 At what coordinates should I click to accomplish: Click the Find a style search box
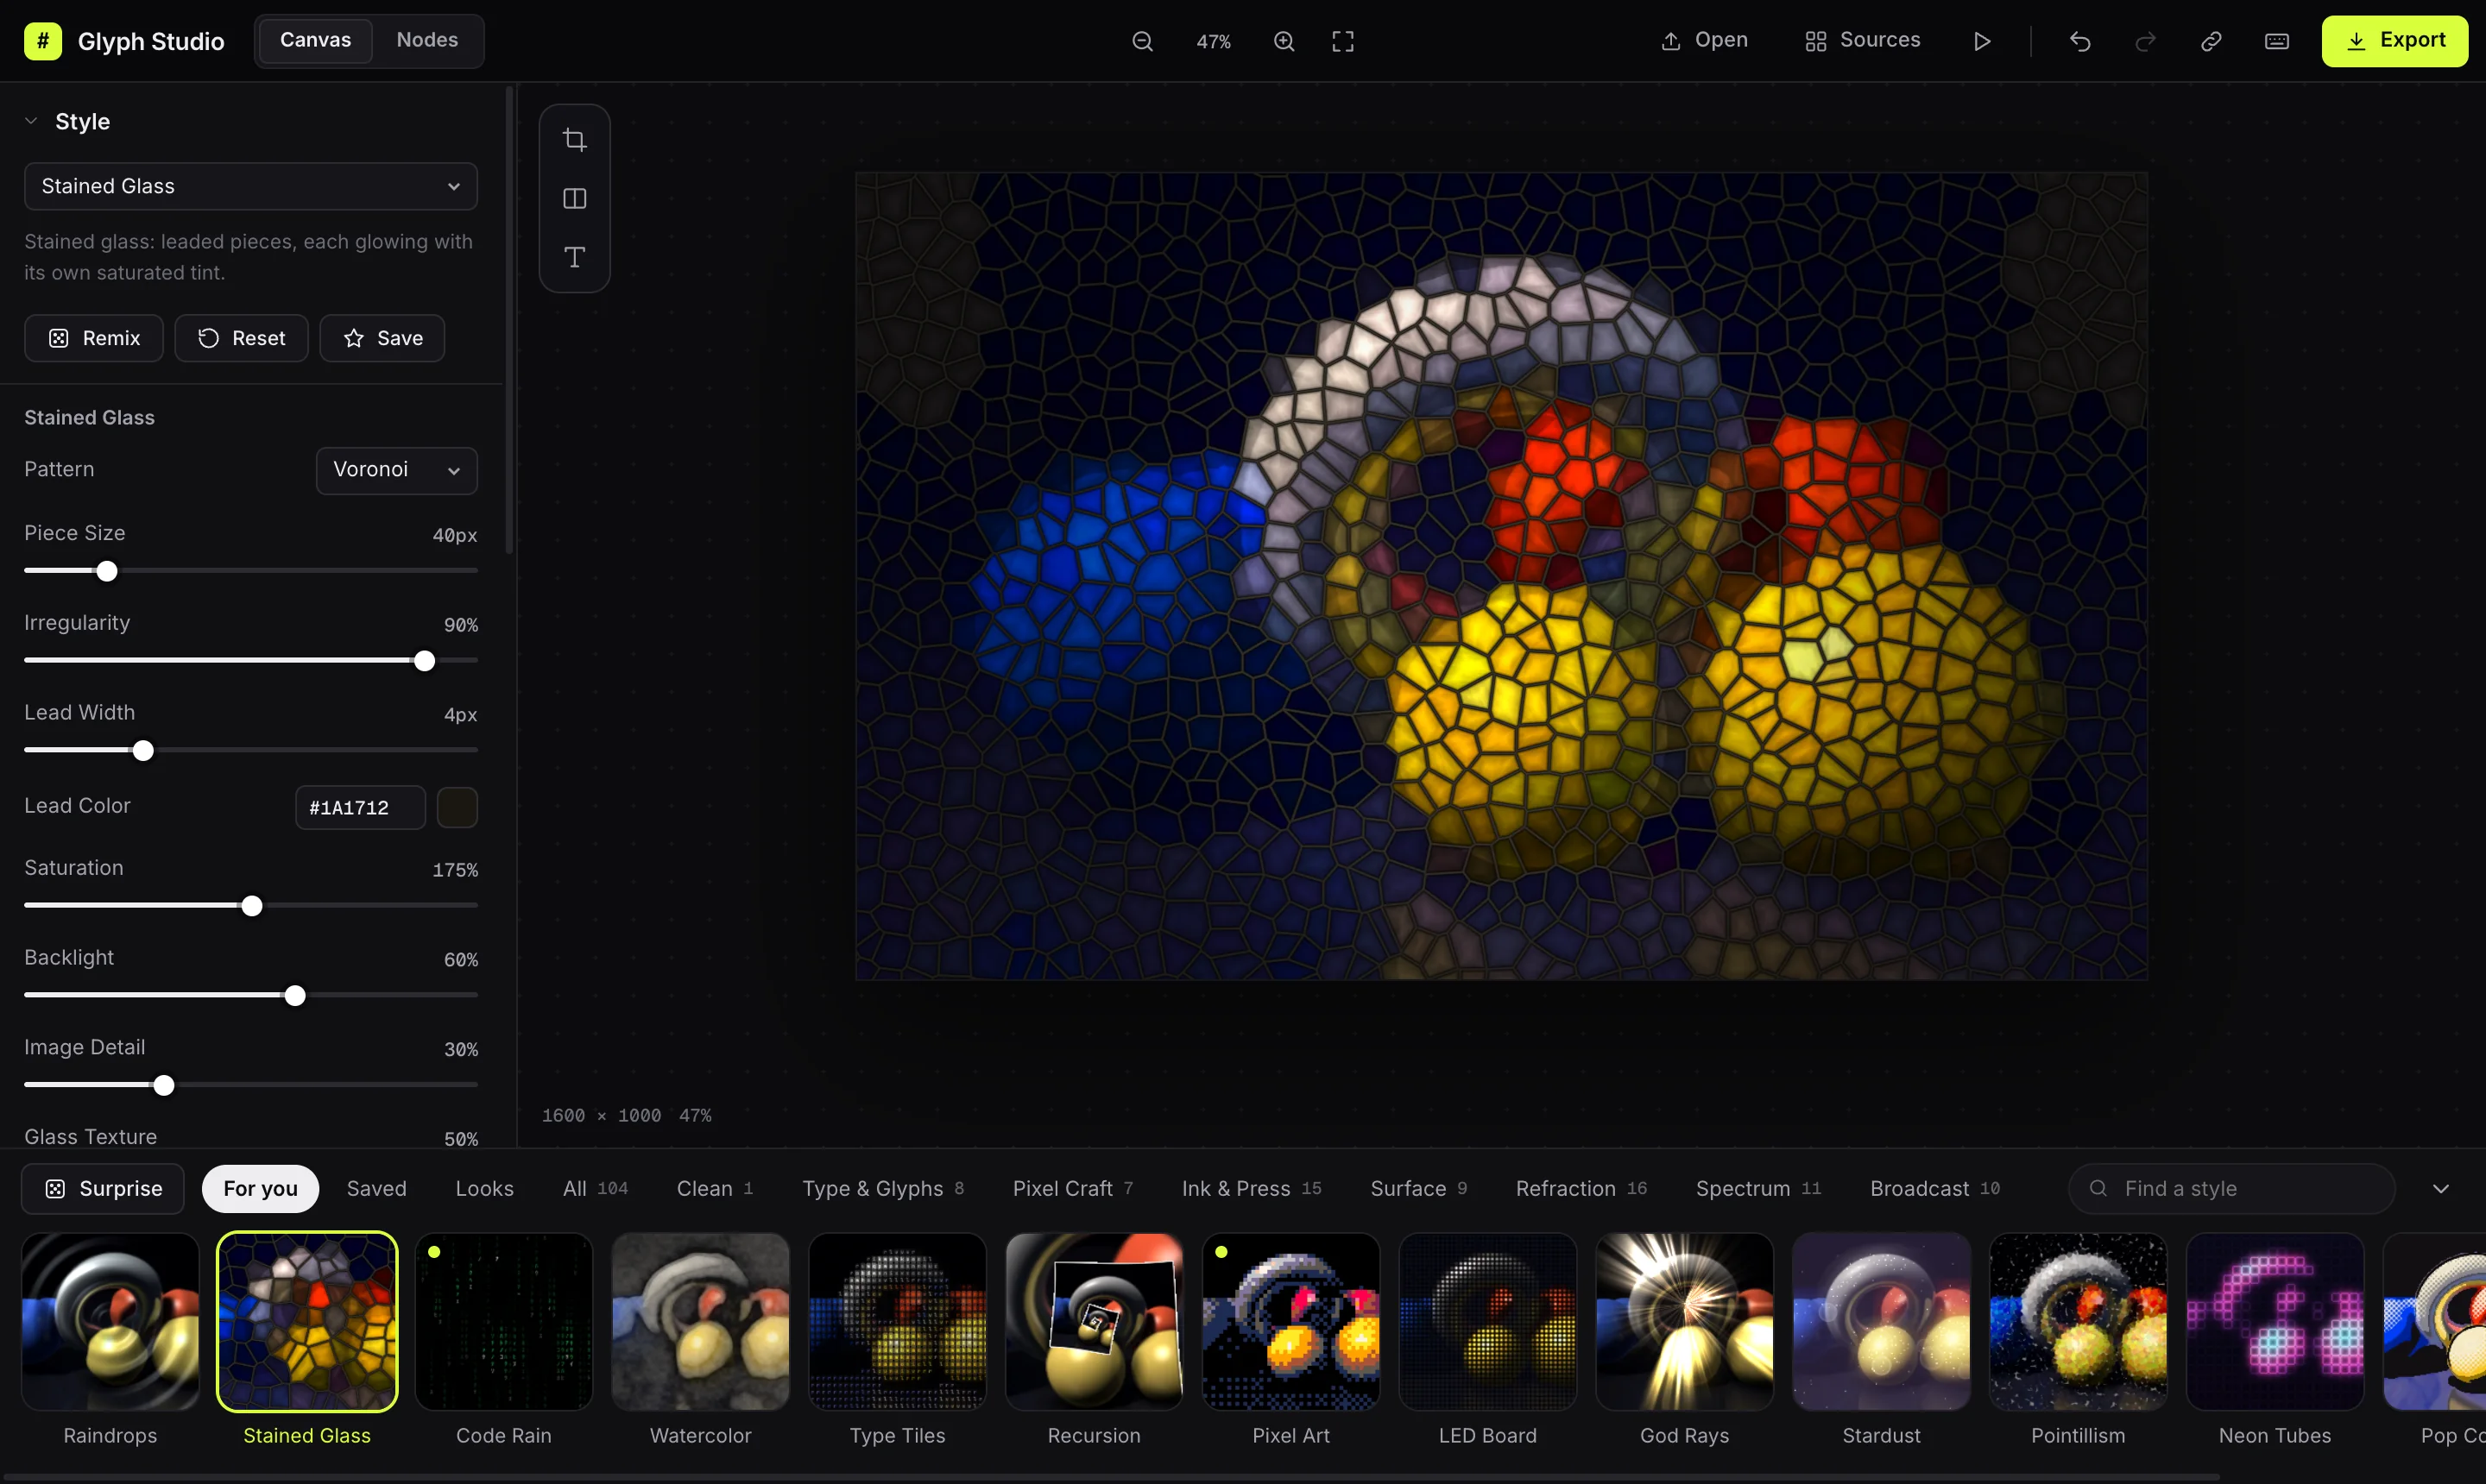point(2230,1188)
